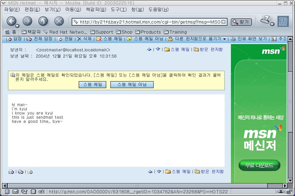Expand the URL bar history dropdown
Image resolution: width=295 pixels, height=196 pixels.
[x=223, y=22]
